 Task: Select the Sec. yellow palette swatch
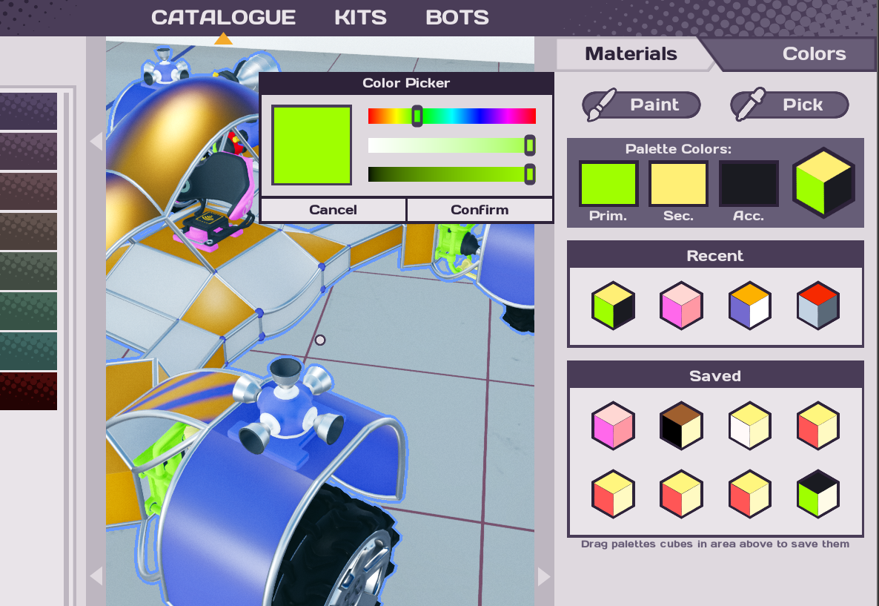point(678,183)
